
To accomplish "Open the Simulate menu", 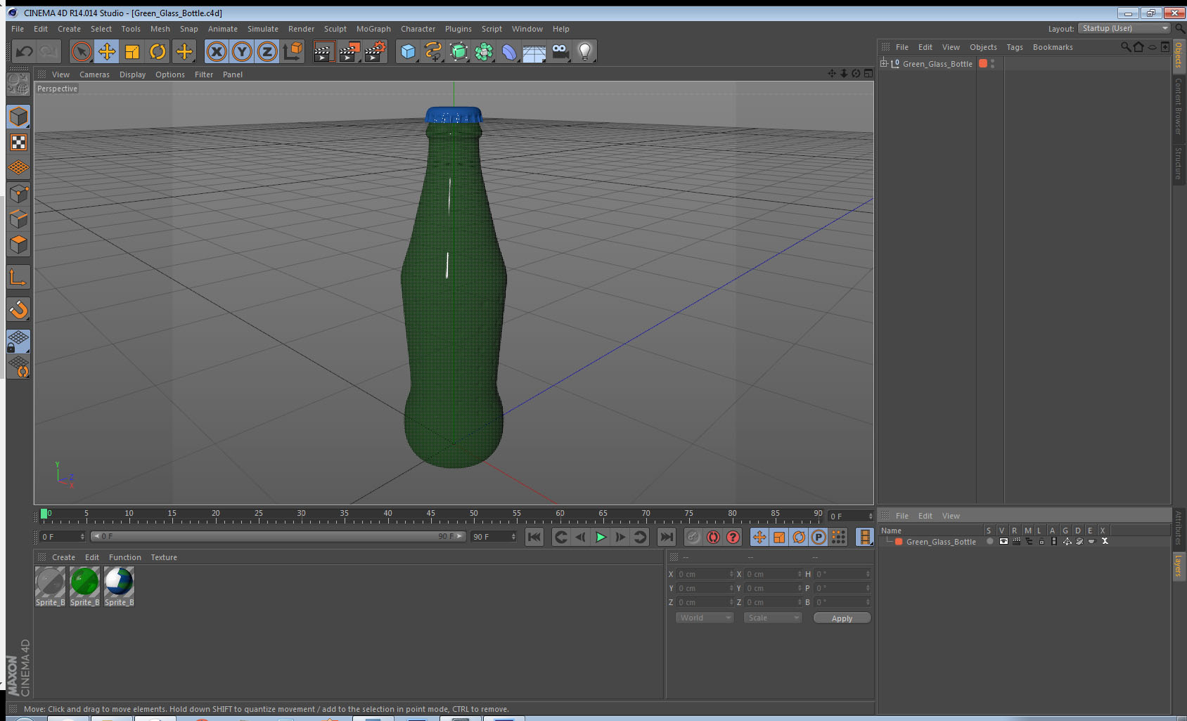I will tap(262, 29).
